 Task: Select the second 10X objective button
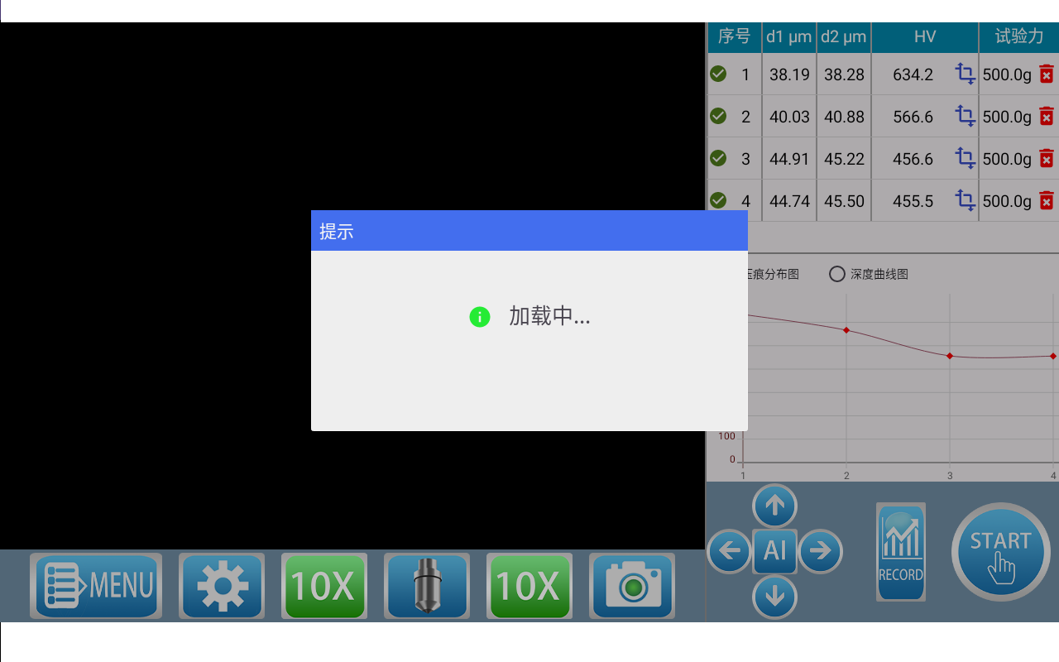(x=529, y=586)
